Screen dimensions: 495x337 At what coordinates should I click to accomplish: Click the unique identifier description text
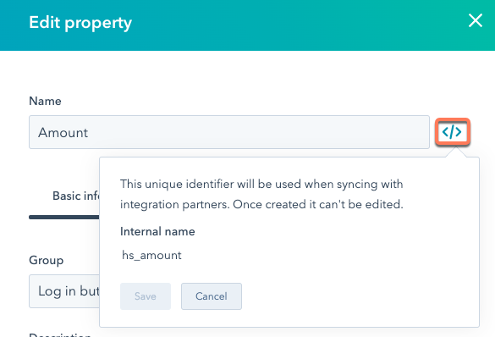(261, 194)
